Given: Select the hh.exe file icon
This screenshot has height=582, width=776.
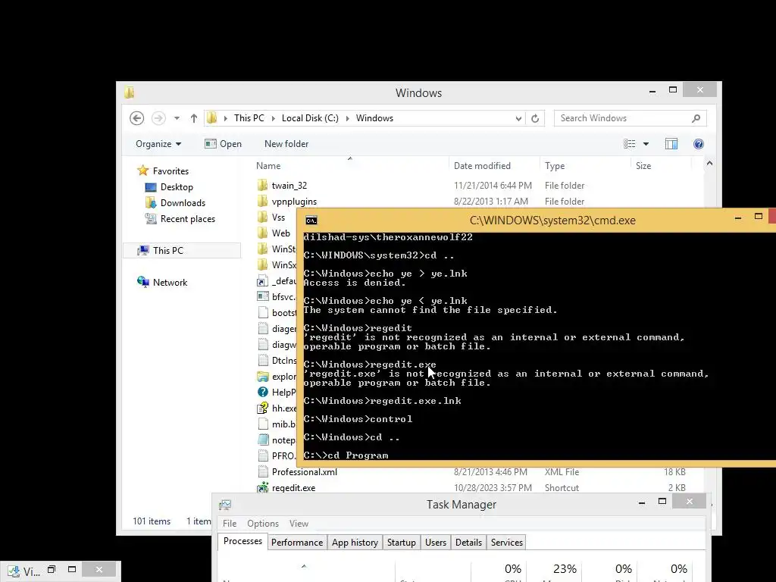Looking at the screenshot, I should point(263,408).
